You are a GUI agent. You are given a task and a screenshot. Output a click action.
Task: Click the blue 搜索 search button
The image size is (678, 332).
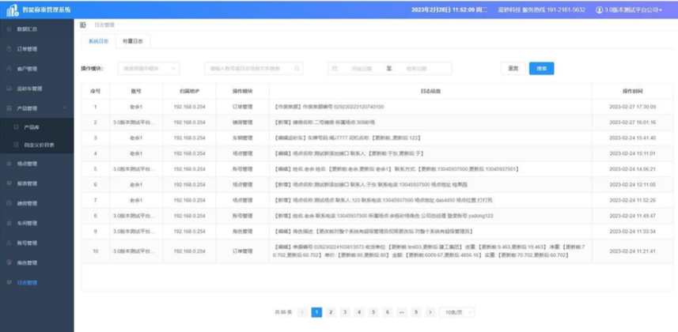(x=541, y=68)
